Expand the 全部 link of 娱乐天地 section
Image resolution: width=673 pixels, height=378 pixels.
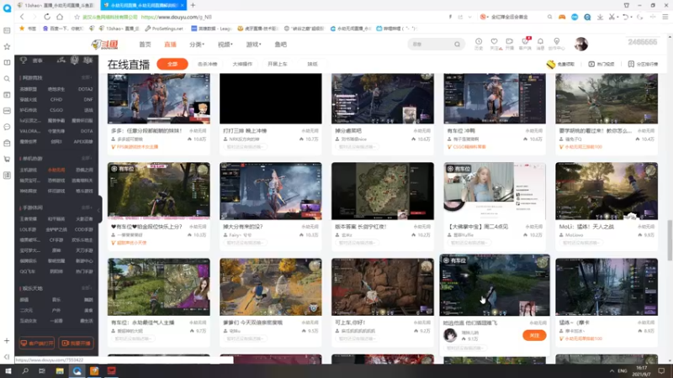(87, 288)
